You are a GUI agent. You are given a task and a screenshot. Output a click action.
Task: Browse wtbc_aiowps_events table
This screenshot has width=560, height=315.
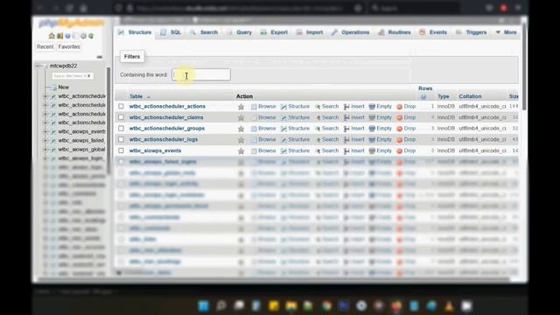(263, 150)
